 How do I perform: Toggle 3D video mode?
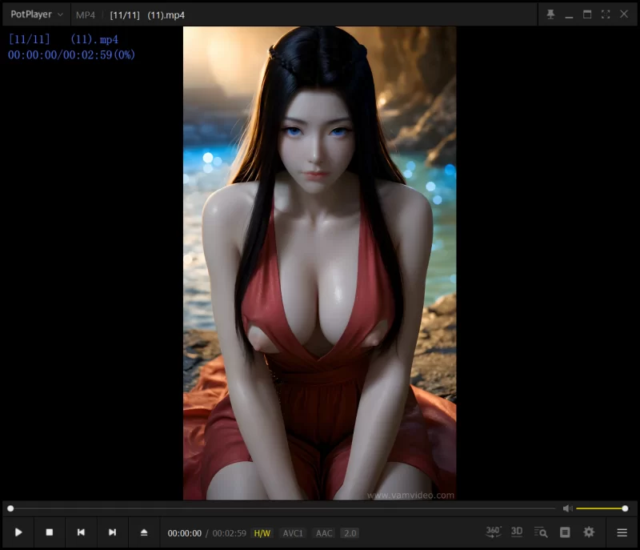point(517,532)
